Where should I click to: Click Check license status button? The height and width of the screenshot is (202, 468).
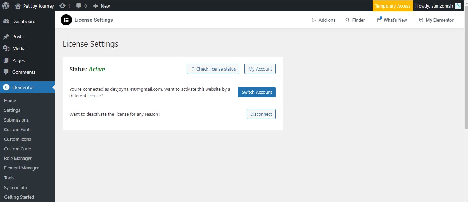click(213, 69)
